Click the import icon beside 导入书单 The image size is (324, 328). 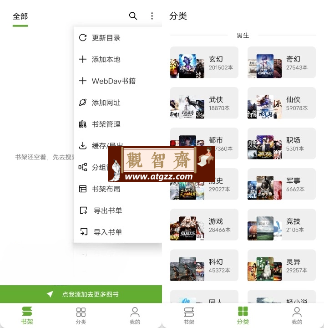click(x=84, y=232)
